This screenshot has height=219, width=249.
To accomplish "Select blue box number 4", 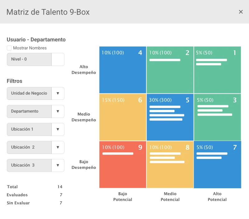I will click(123, 70).
